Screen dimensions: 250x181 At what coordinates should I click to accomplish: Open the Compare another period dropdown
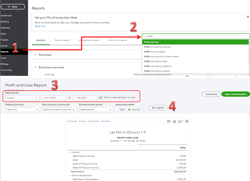point(96,110)
